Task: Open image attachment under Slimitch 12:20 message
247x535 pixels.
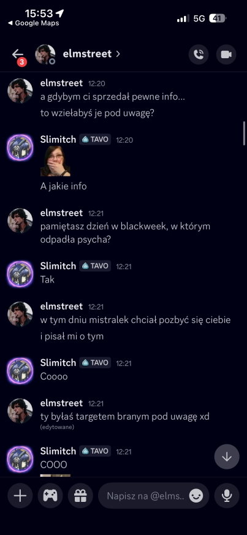Action: (x=55, y=161)
